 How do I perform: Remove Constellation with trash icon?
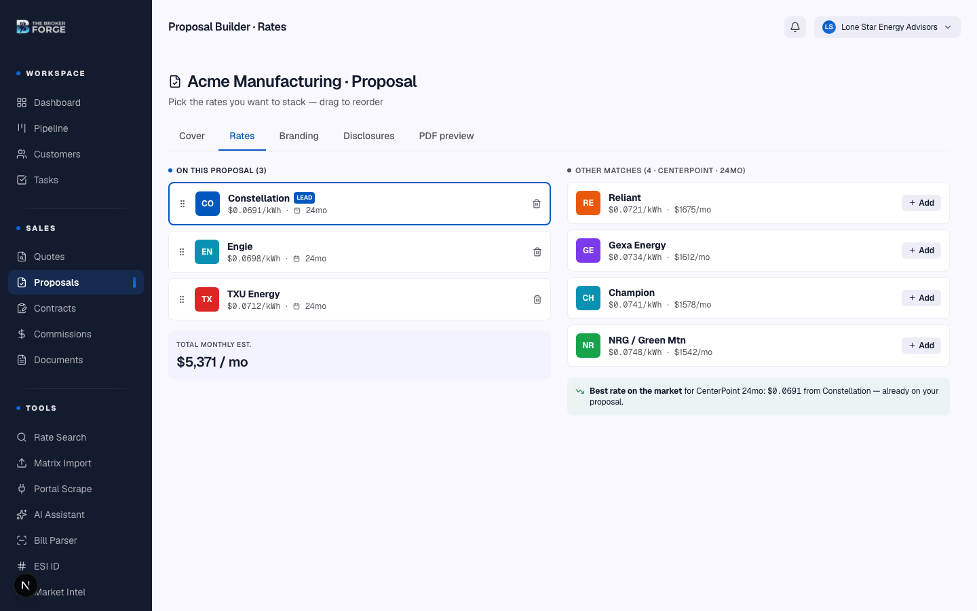coord(537,204)
